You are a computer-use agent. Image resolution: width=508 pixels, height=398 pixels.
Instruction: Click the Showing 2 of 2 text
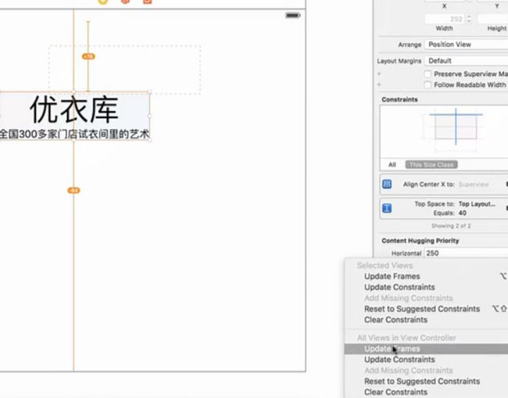451,225
